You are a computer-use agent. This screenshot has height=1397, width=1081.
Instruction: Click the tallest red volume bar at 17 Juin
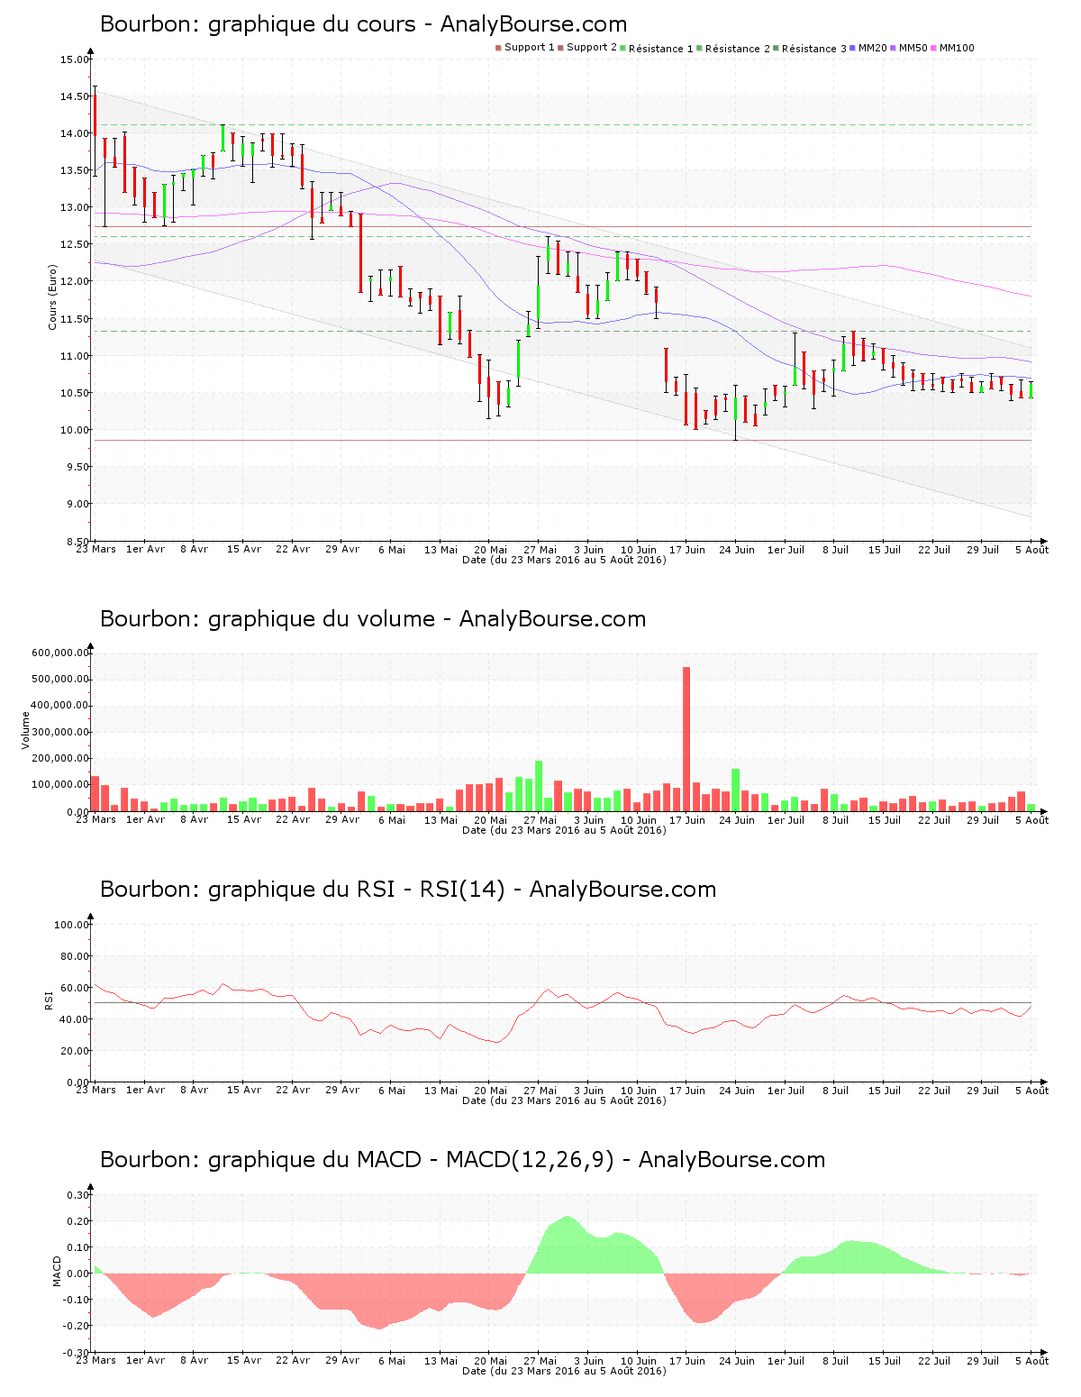point(686,739)
